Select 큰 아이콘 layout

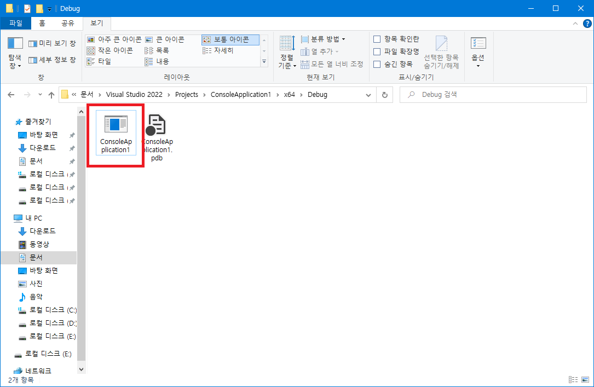click(165, 39)
